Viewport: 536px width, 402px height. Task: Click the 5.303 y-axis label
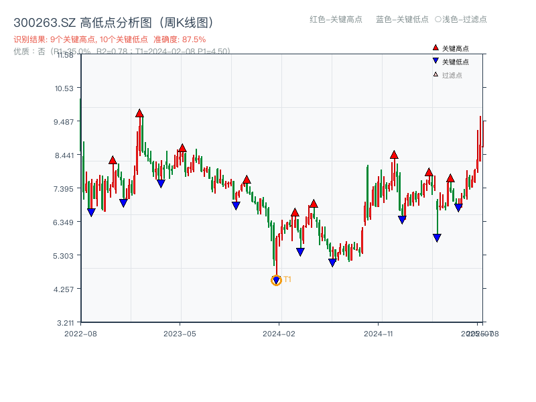63,256
